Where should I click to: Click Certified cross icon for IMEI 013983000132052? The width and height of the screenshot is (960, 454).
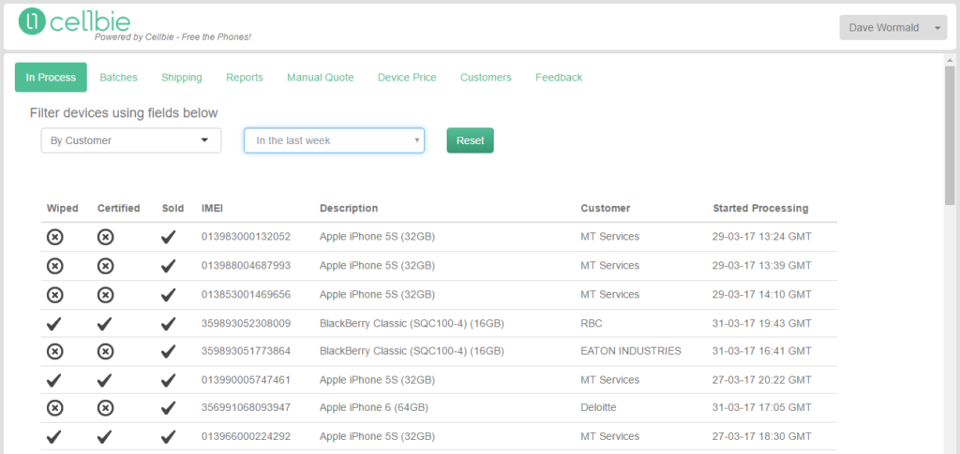105,237
